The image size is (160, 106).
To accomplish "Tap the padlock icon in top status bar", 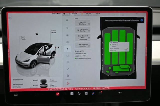I will (x=64, y=13).
